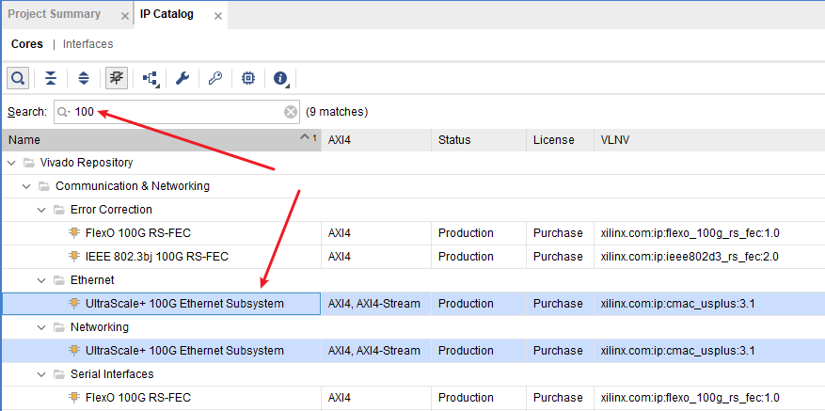Clear the search field with X button
The height and width of the screenshot is (411, 825).
(291, 112)
